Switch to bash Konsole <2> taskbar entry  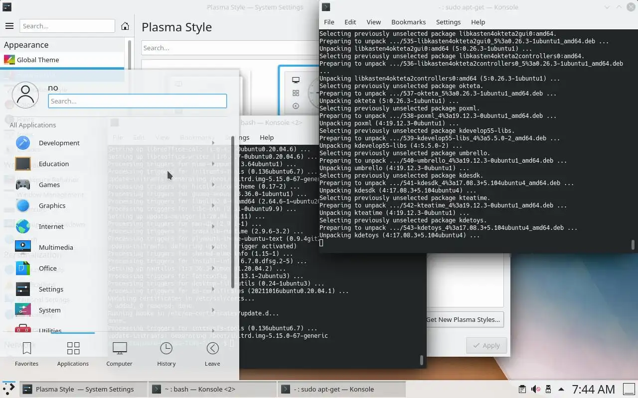(x=213, y=389)
